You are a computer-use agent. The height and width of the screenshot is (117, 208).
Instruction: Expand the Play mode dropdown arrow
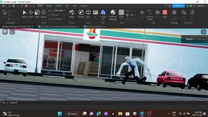pos(142,19)
